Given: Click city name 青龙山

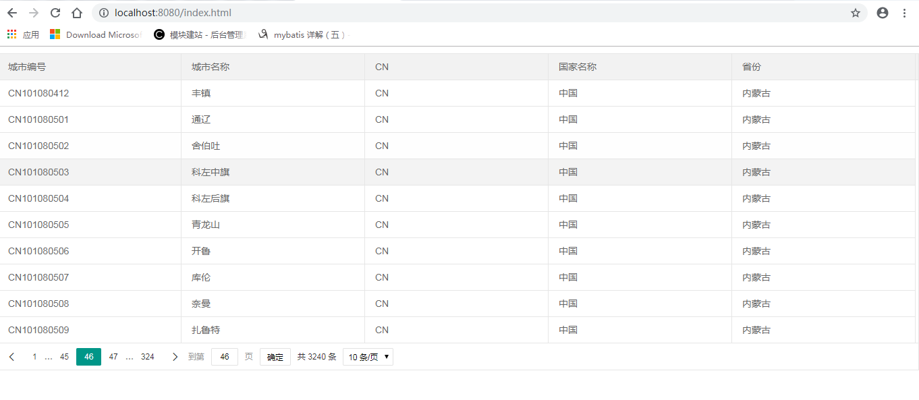Looking at the screenshot, I should pos(206,225).
